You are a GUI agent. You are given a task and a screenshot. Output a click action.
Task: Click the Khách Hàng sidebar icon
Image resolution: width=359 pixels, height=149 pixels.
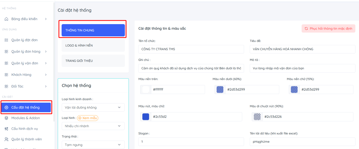coord(6,75)
